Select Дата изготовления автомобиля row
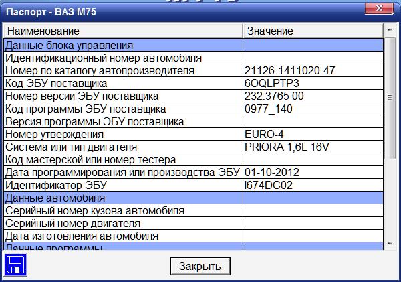This screenshot has width=401, height=282. [x=193, y=236]
